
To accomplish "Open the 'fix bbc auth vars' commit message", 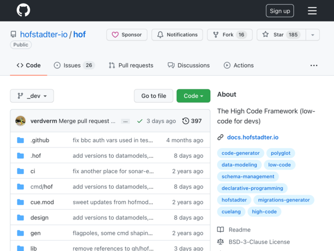I will click(113, 140).
